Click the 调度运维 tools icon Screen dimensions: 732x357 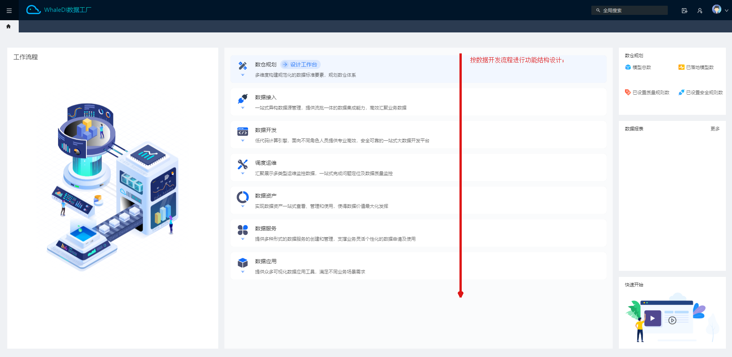243,164
